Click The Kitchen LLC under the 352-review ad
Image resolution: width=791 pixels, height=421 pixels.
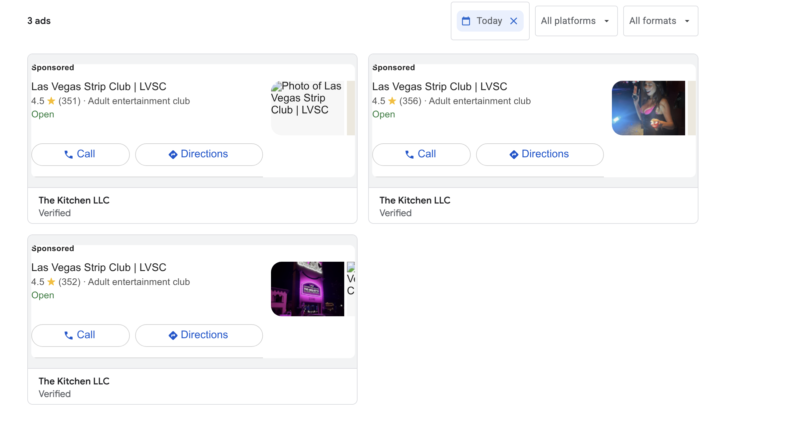pos(74,381)
